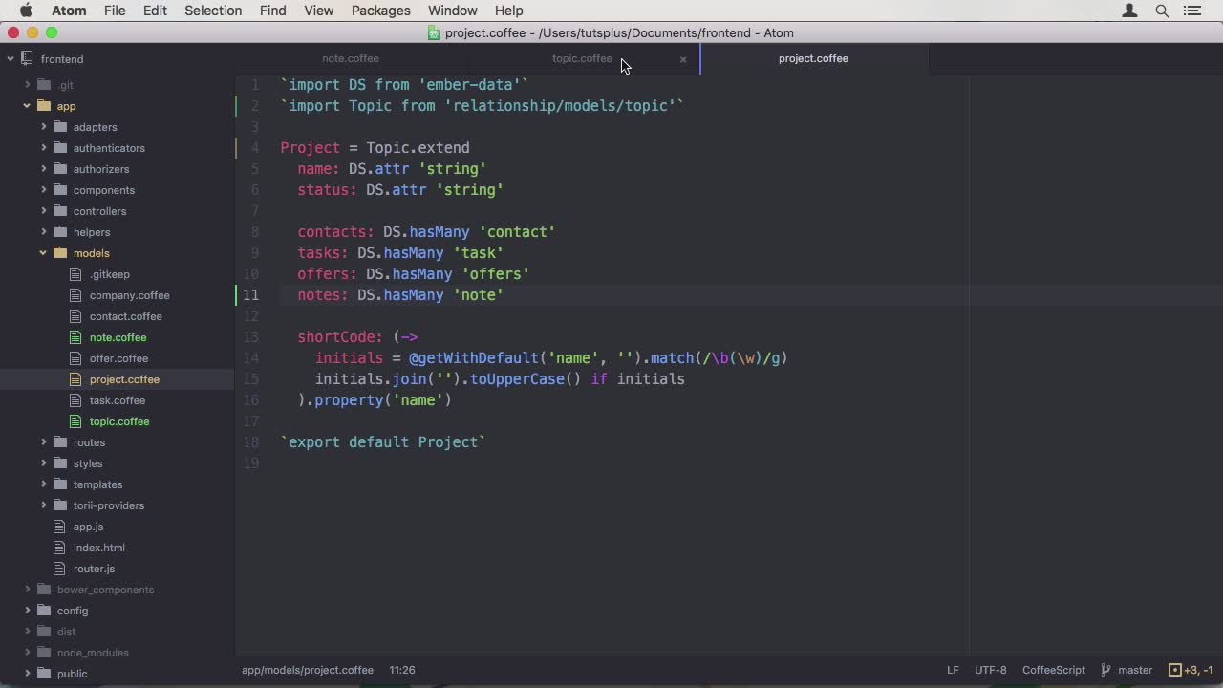
Task: Click the company.coffee file icon
Action: (76, 295)
